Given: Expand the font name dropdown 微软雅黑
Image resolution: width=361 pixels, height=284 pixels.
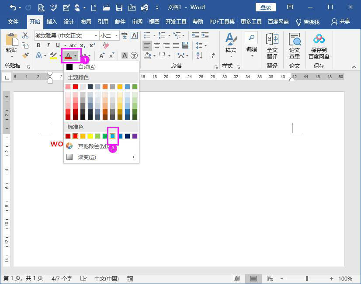Looking at the screenshot, I should point(96,35).
